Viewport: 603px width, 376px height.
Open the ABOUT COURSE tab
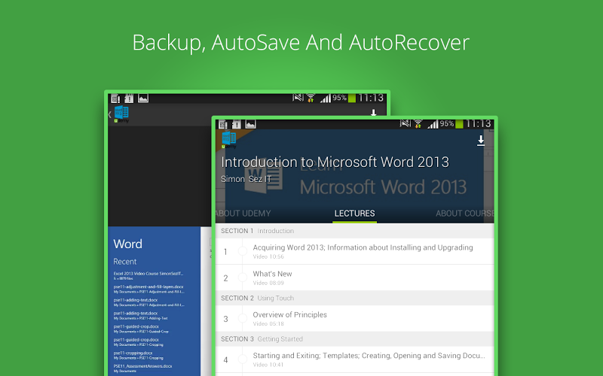tap(464, 214)
